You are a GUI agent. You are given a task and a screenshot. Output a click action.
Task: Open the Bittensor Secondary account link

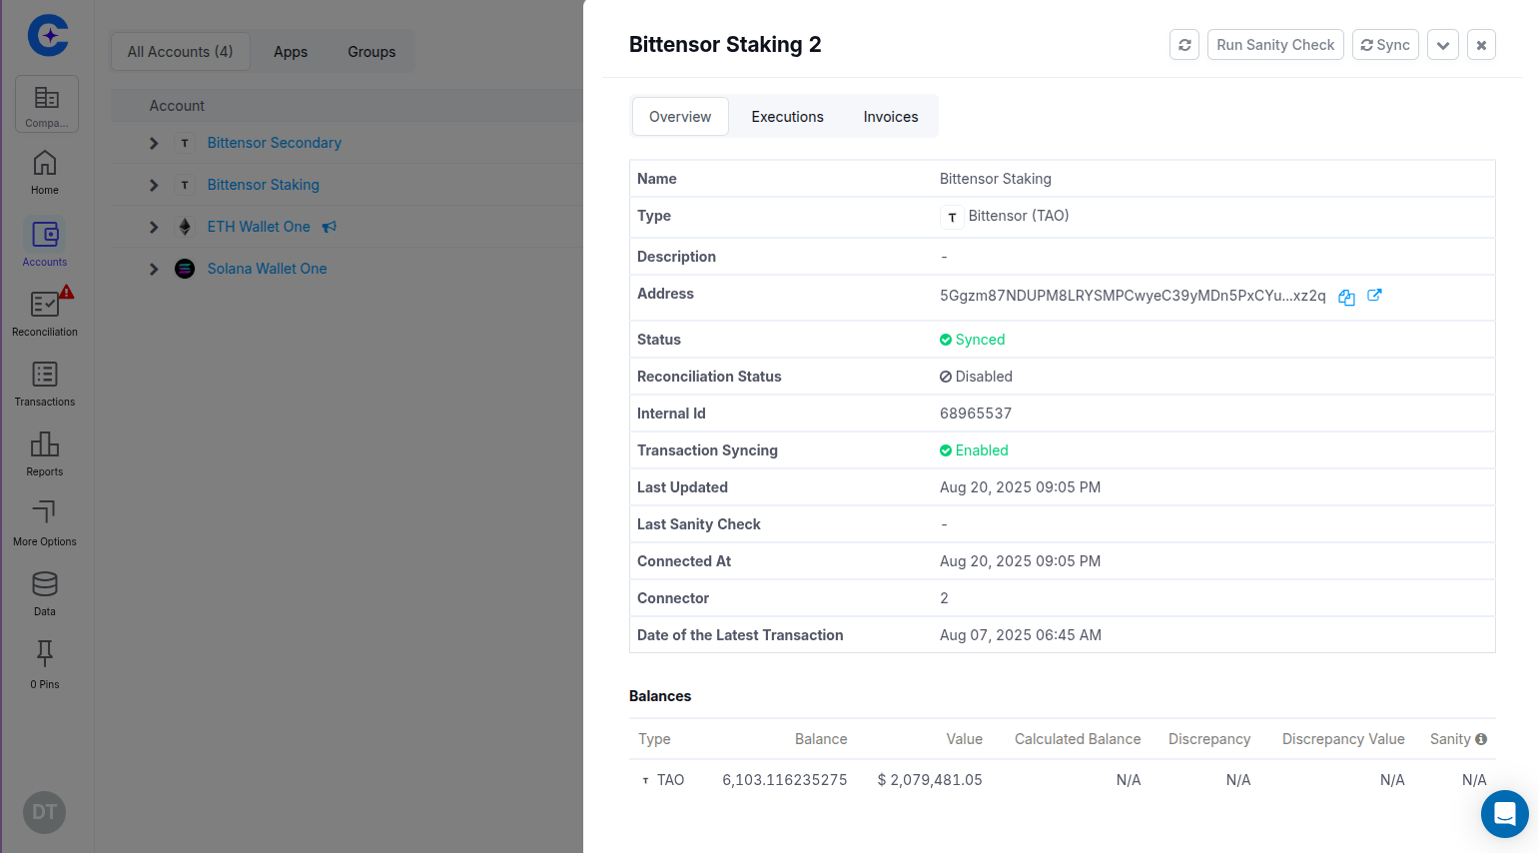pyautogui.click(x=275, y=143)
